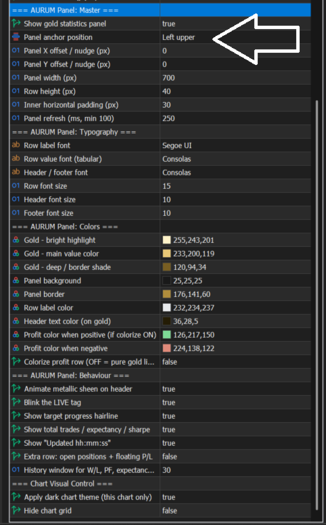This screenshot has width=326, height=525.
Task: Click the vertical scrollbar thumb
Action: click(x=317, y=304)
